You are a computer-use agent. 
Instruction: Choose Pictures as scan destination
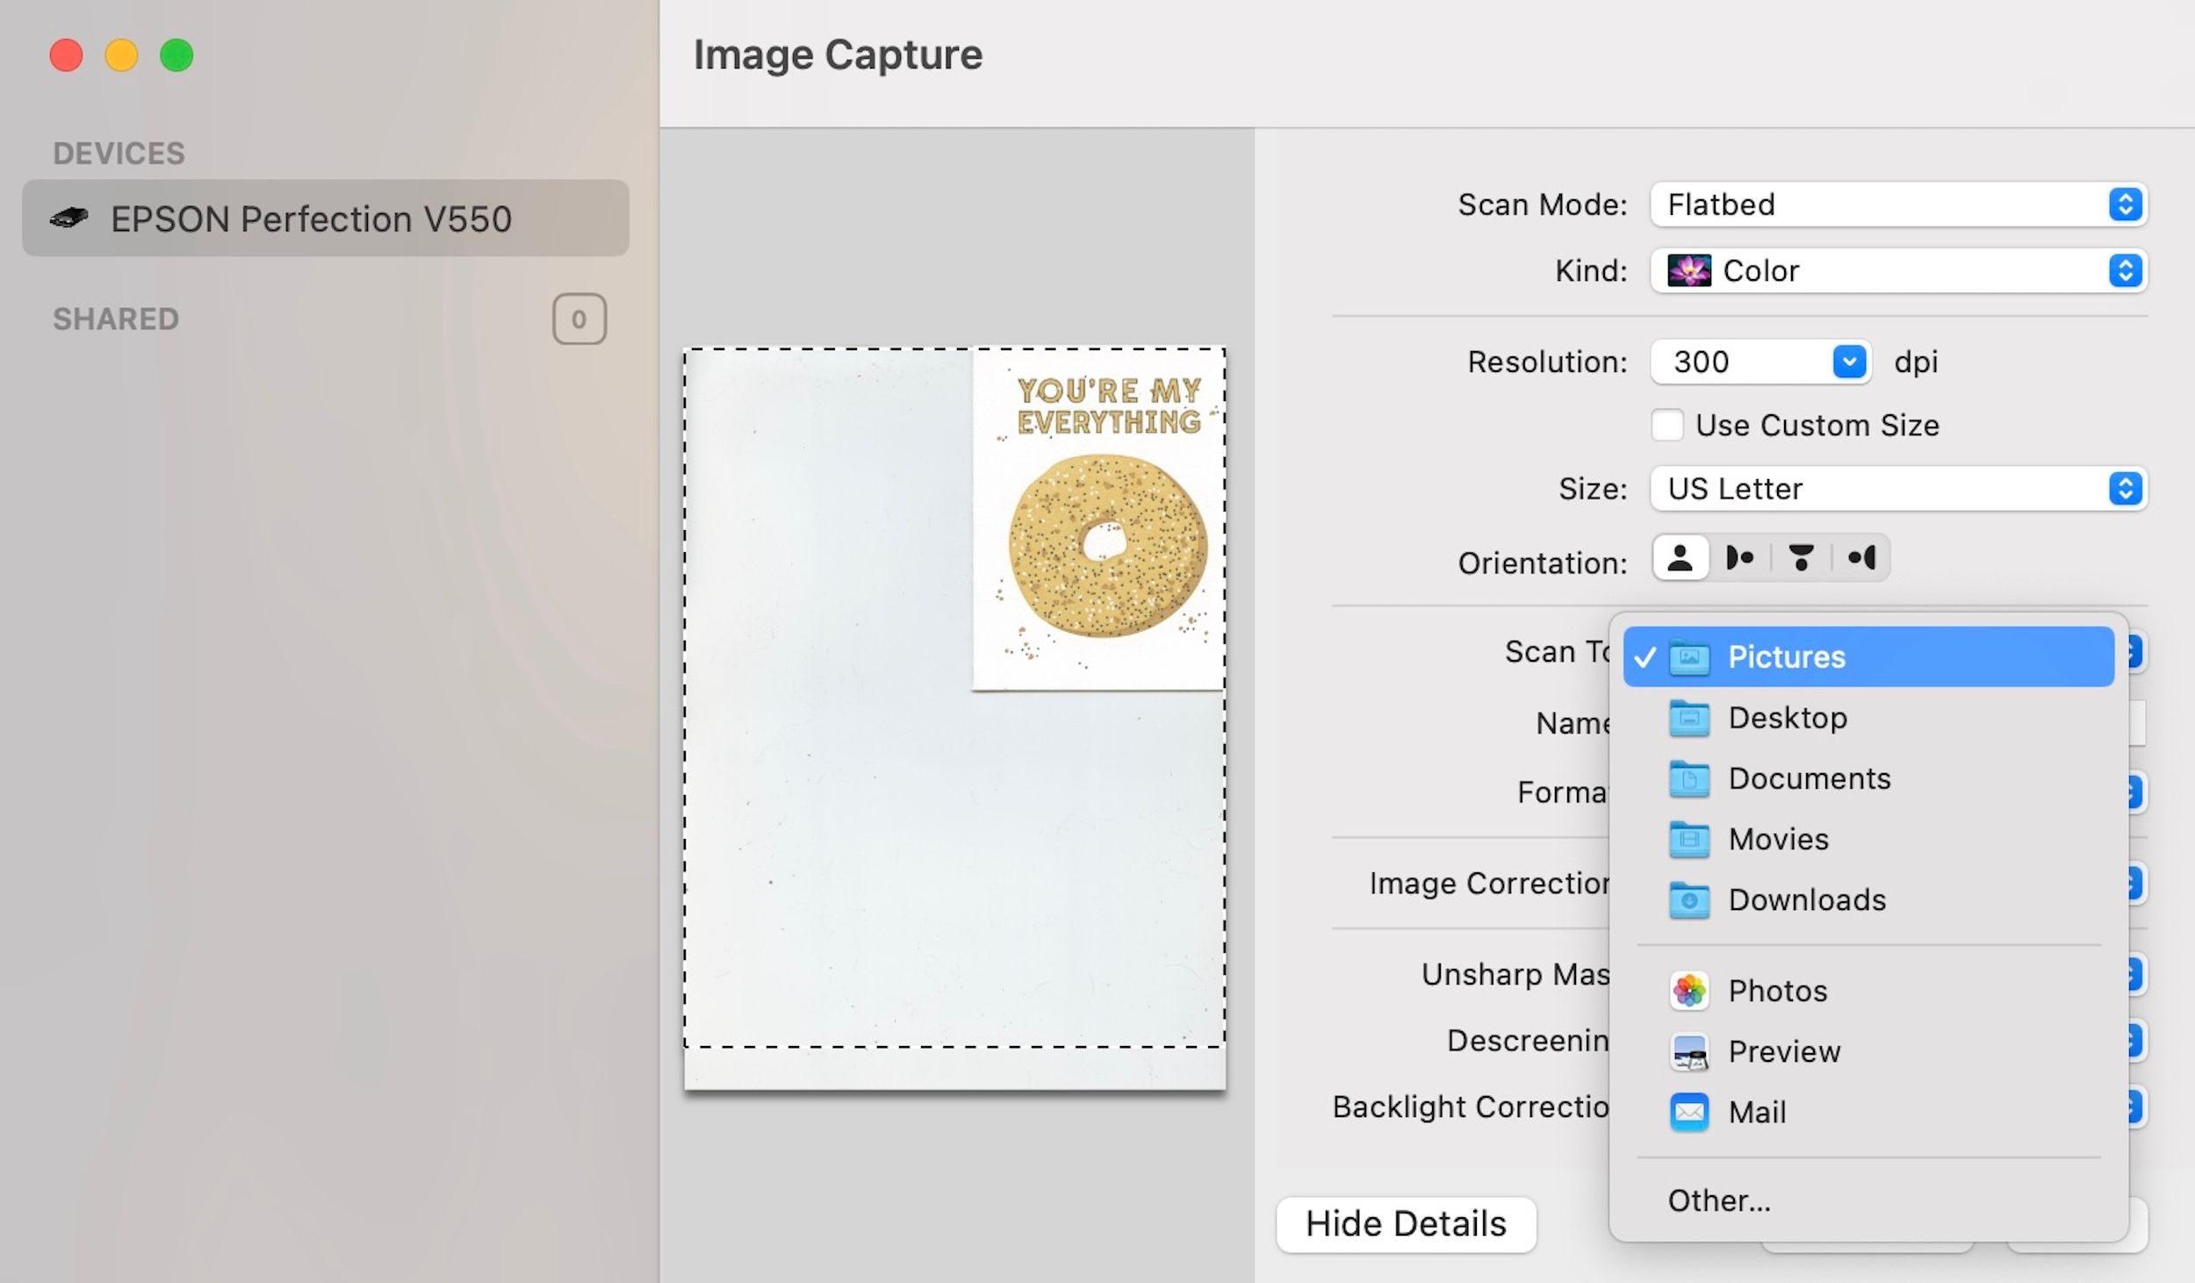tap(1868, 656)
